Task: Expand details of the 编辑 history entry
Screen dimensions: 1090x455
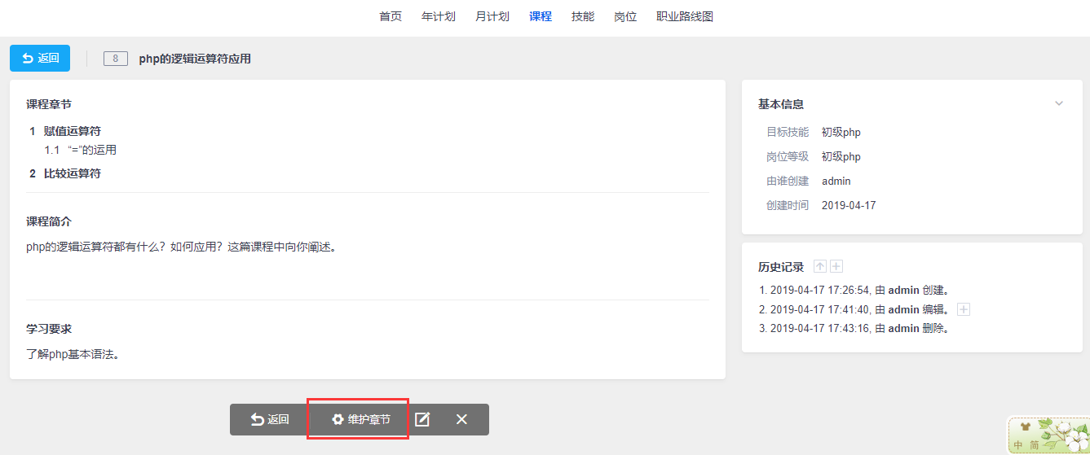Action: 964,309
